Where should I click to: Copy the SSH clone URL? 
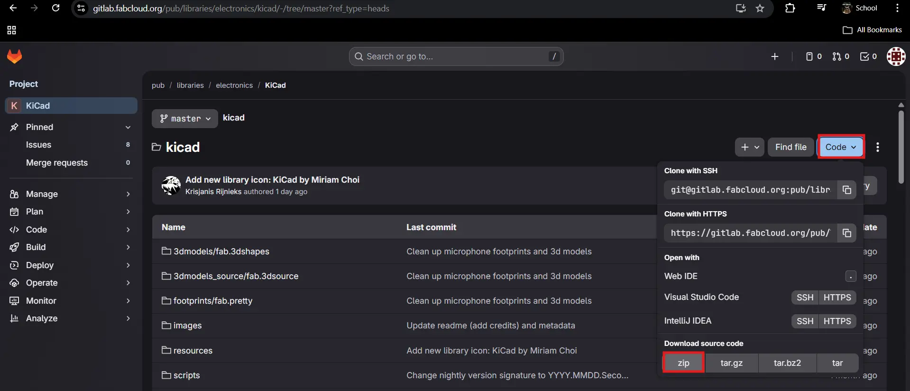[846, 190]
